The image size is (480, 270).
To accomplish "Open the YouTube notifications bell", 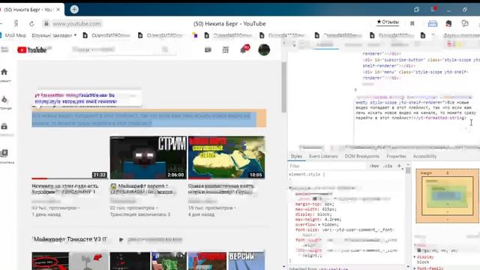I will pos(244,49).
